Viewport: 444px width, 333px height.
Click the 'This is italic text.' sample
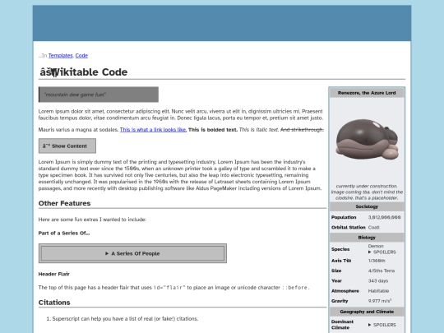point(259,130)
